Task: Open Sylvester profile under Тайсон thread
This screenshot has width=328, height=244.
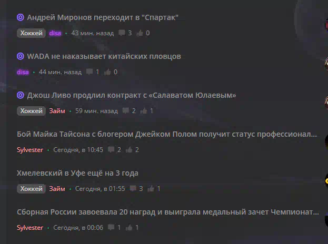Action: (30, 150)
